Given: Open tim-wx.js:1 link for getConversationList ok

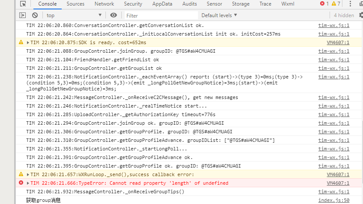Looking at the screenshot, I should click(x=333, y=25).
